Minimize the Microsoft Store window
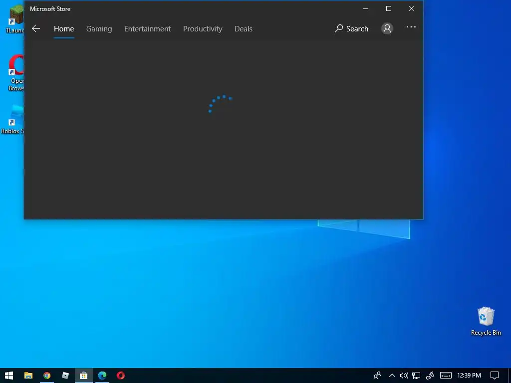This screenshot has height=383, width=511. 366,9
